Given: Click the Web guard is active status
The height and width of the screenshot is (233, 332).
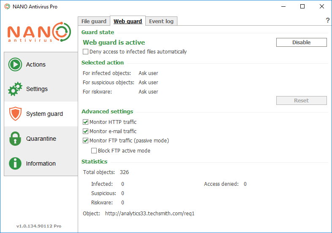Looking at the screenshot, I should point(114,43).
